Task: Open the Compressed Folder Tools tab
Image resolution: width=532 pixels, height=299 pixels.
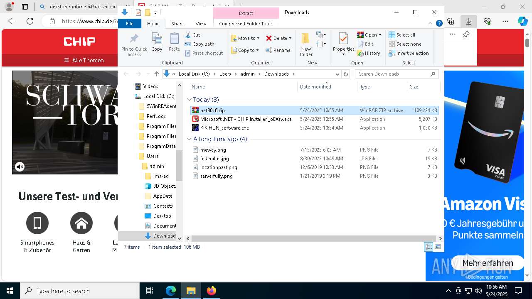Action: [246, 24]
